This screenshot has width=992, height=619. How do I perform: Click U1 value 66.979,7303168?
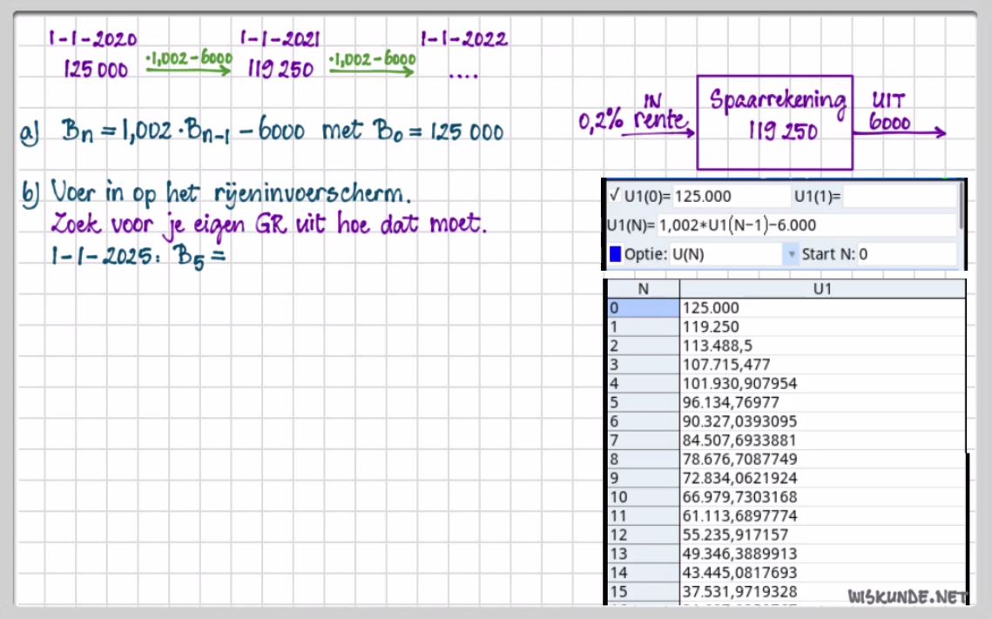coord(739,498)
